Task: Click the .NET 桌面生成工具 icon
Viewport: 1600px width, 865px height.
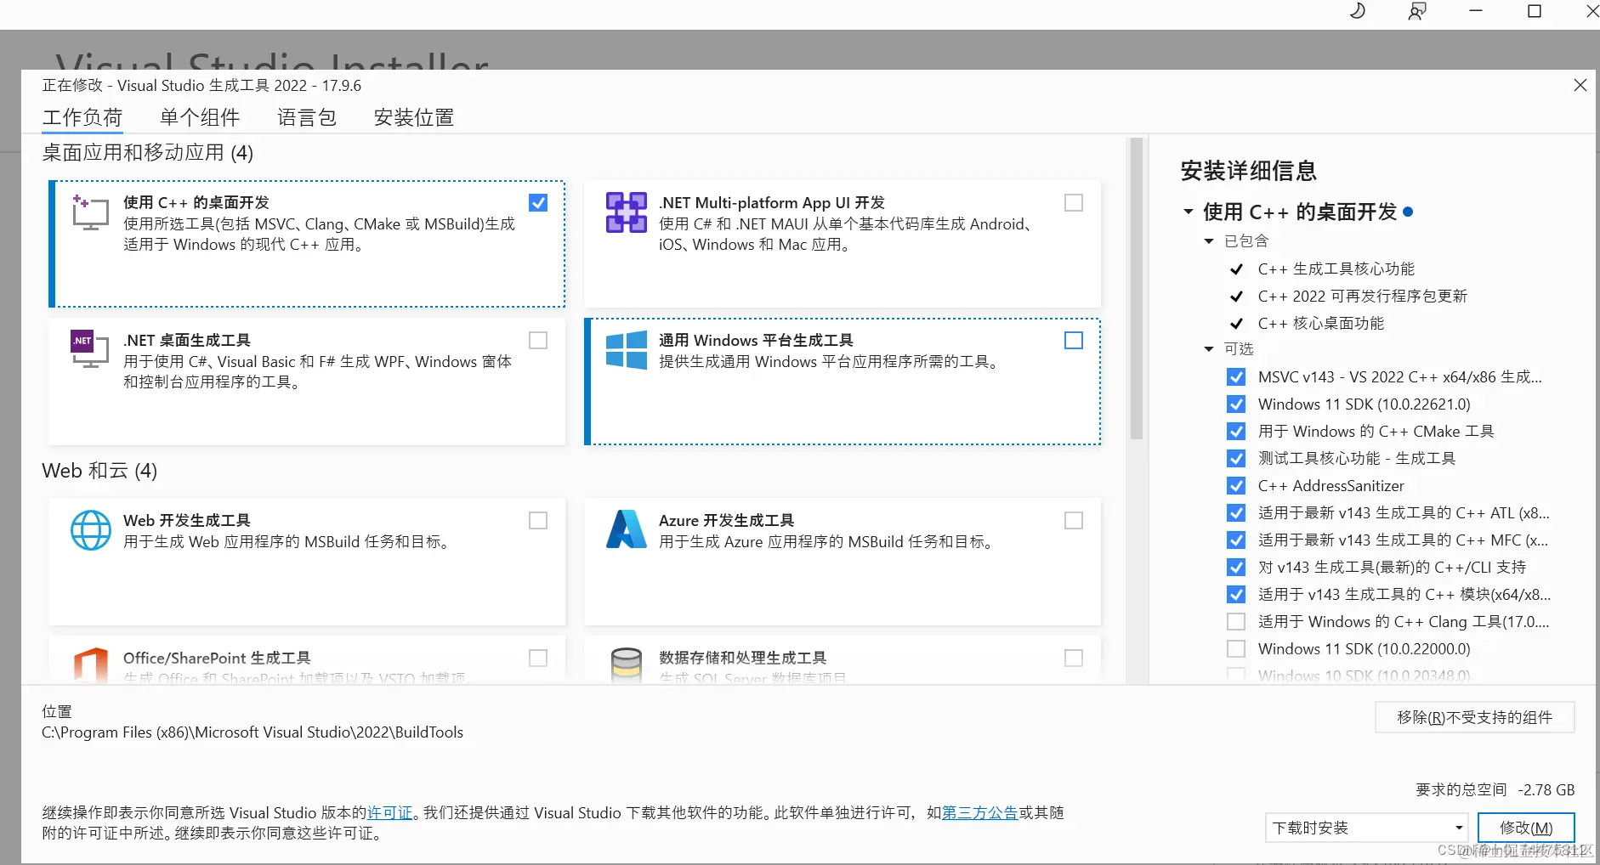Action: click(90, 348)
